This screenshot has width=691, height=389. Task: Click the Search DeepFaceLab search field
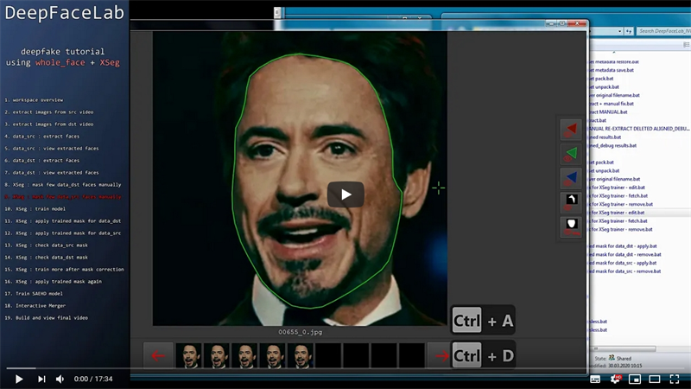[x=663, y=31]
